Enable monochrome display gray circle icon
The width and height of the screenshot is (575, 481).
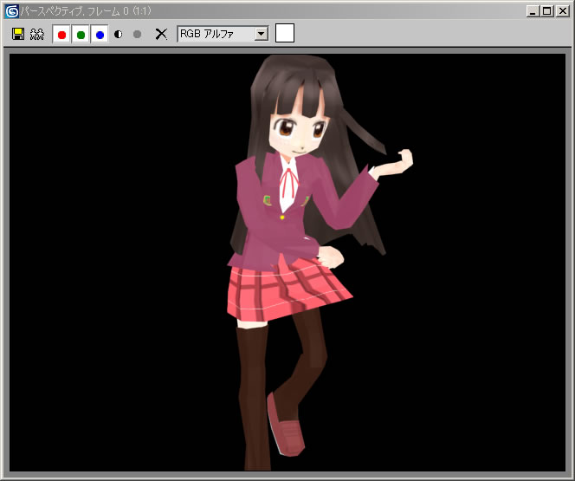pos(137,35)
